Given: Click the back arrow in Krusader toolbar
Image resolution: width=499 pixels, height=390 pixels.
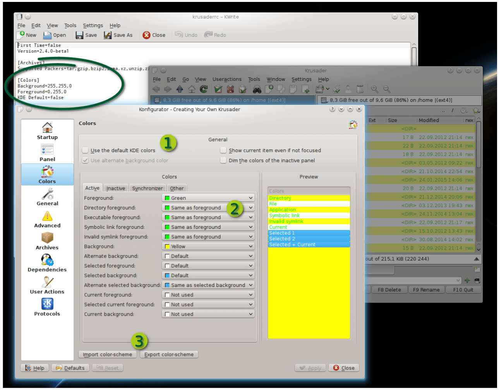Looking at the screenshot, I should (156, 89).
